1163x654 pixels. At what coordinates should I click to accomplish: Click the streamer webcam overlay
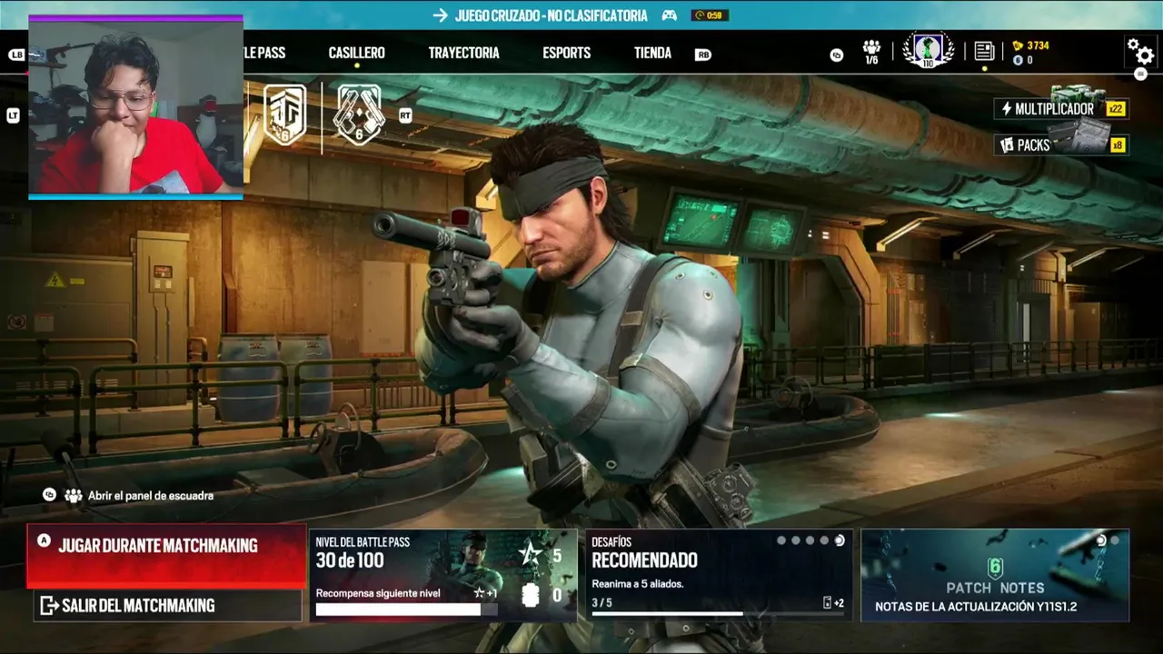(x=135, y=106)
